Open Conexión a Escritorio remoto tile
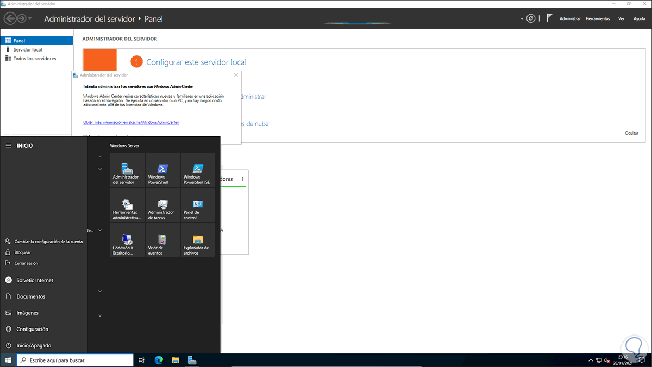Viewport: 652px width, 367px height. tap(127, 241)
